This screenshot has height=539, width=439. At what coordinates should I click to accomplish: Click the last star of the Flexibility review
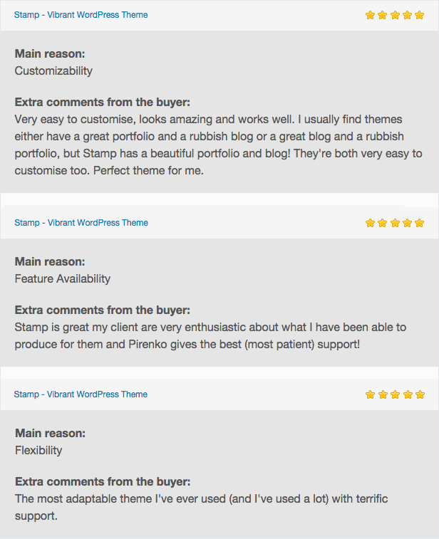tap(420, 394)
